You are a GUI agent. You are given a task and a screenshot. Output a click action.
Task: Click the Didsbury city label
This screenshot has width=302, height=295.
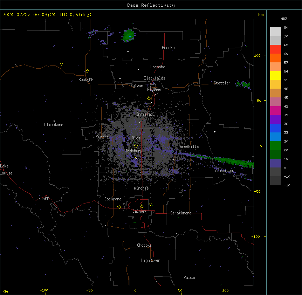134,151
